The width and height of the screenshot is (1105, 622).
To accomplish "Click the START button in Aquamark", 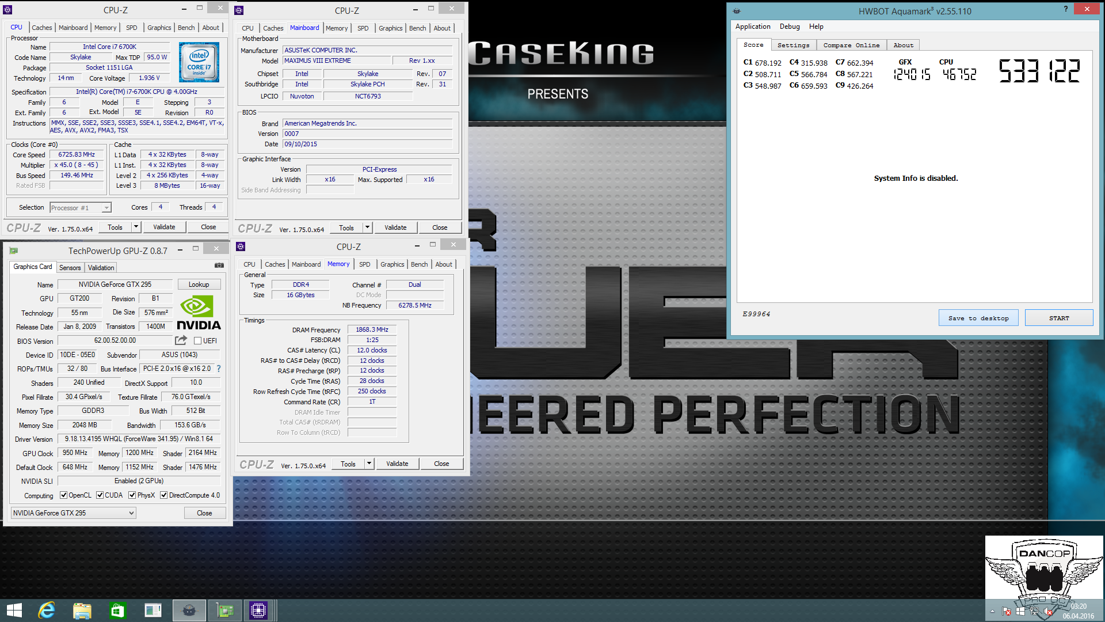I will click(x=1059, y=318).
